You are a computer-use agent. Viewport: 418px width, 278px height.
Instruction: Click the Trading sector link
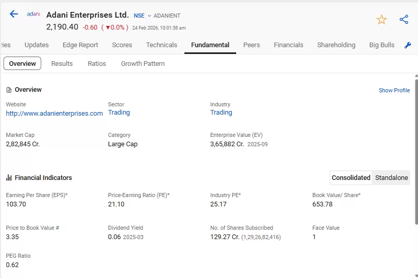point(119,113)
